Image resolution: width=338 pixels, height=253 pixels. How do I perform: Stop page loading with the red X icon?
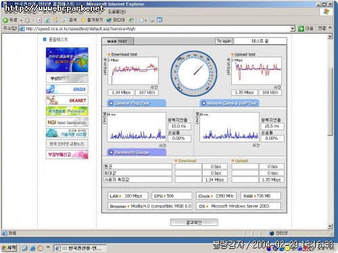click(40, 20)
